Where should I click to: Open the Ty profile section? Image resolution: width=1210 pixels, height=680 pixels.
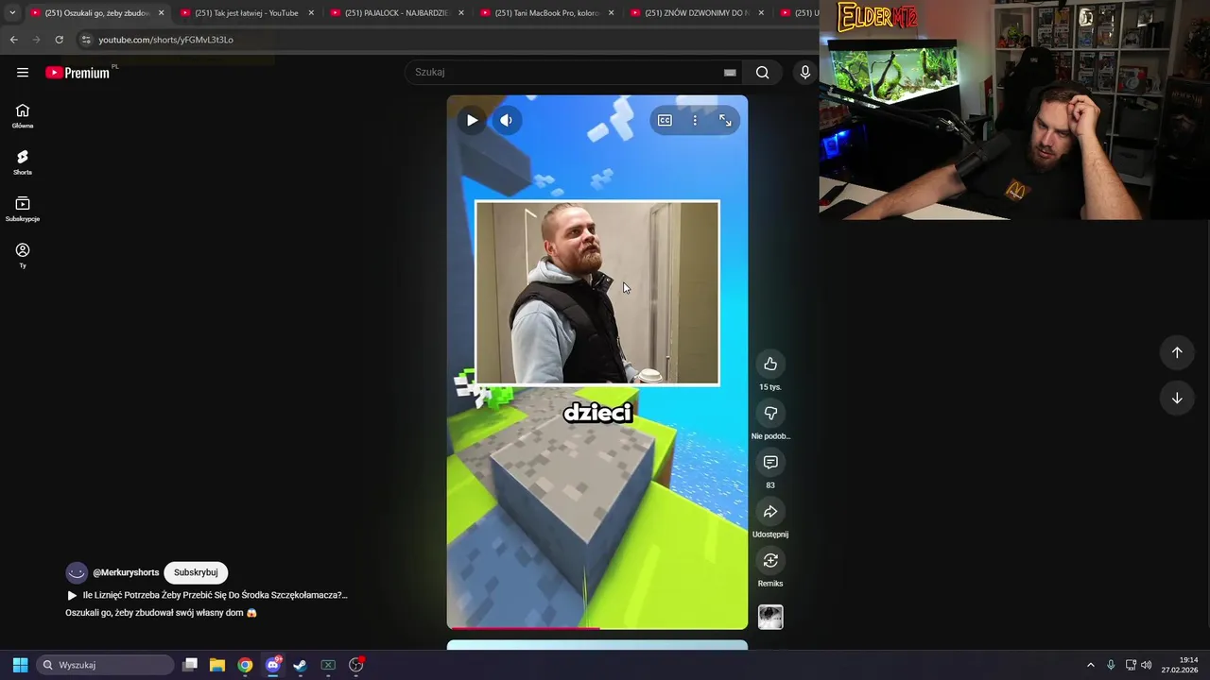coord(23,255)
